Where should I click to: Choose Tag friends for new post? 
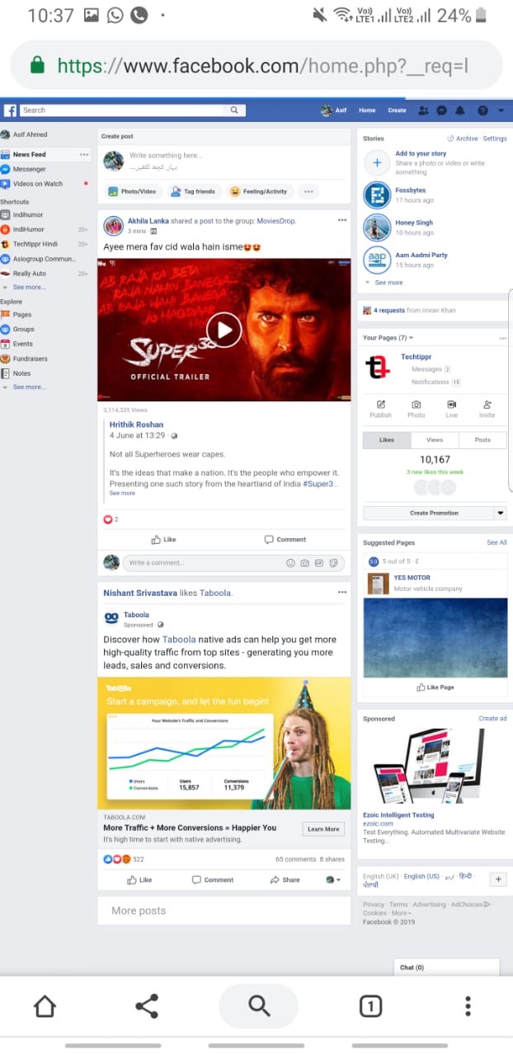coord(193,191)
